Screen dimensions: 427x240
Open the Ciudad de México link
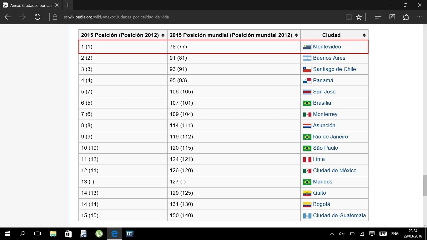tap(335, 170)
